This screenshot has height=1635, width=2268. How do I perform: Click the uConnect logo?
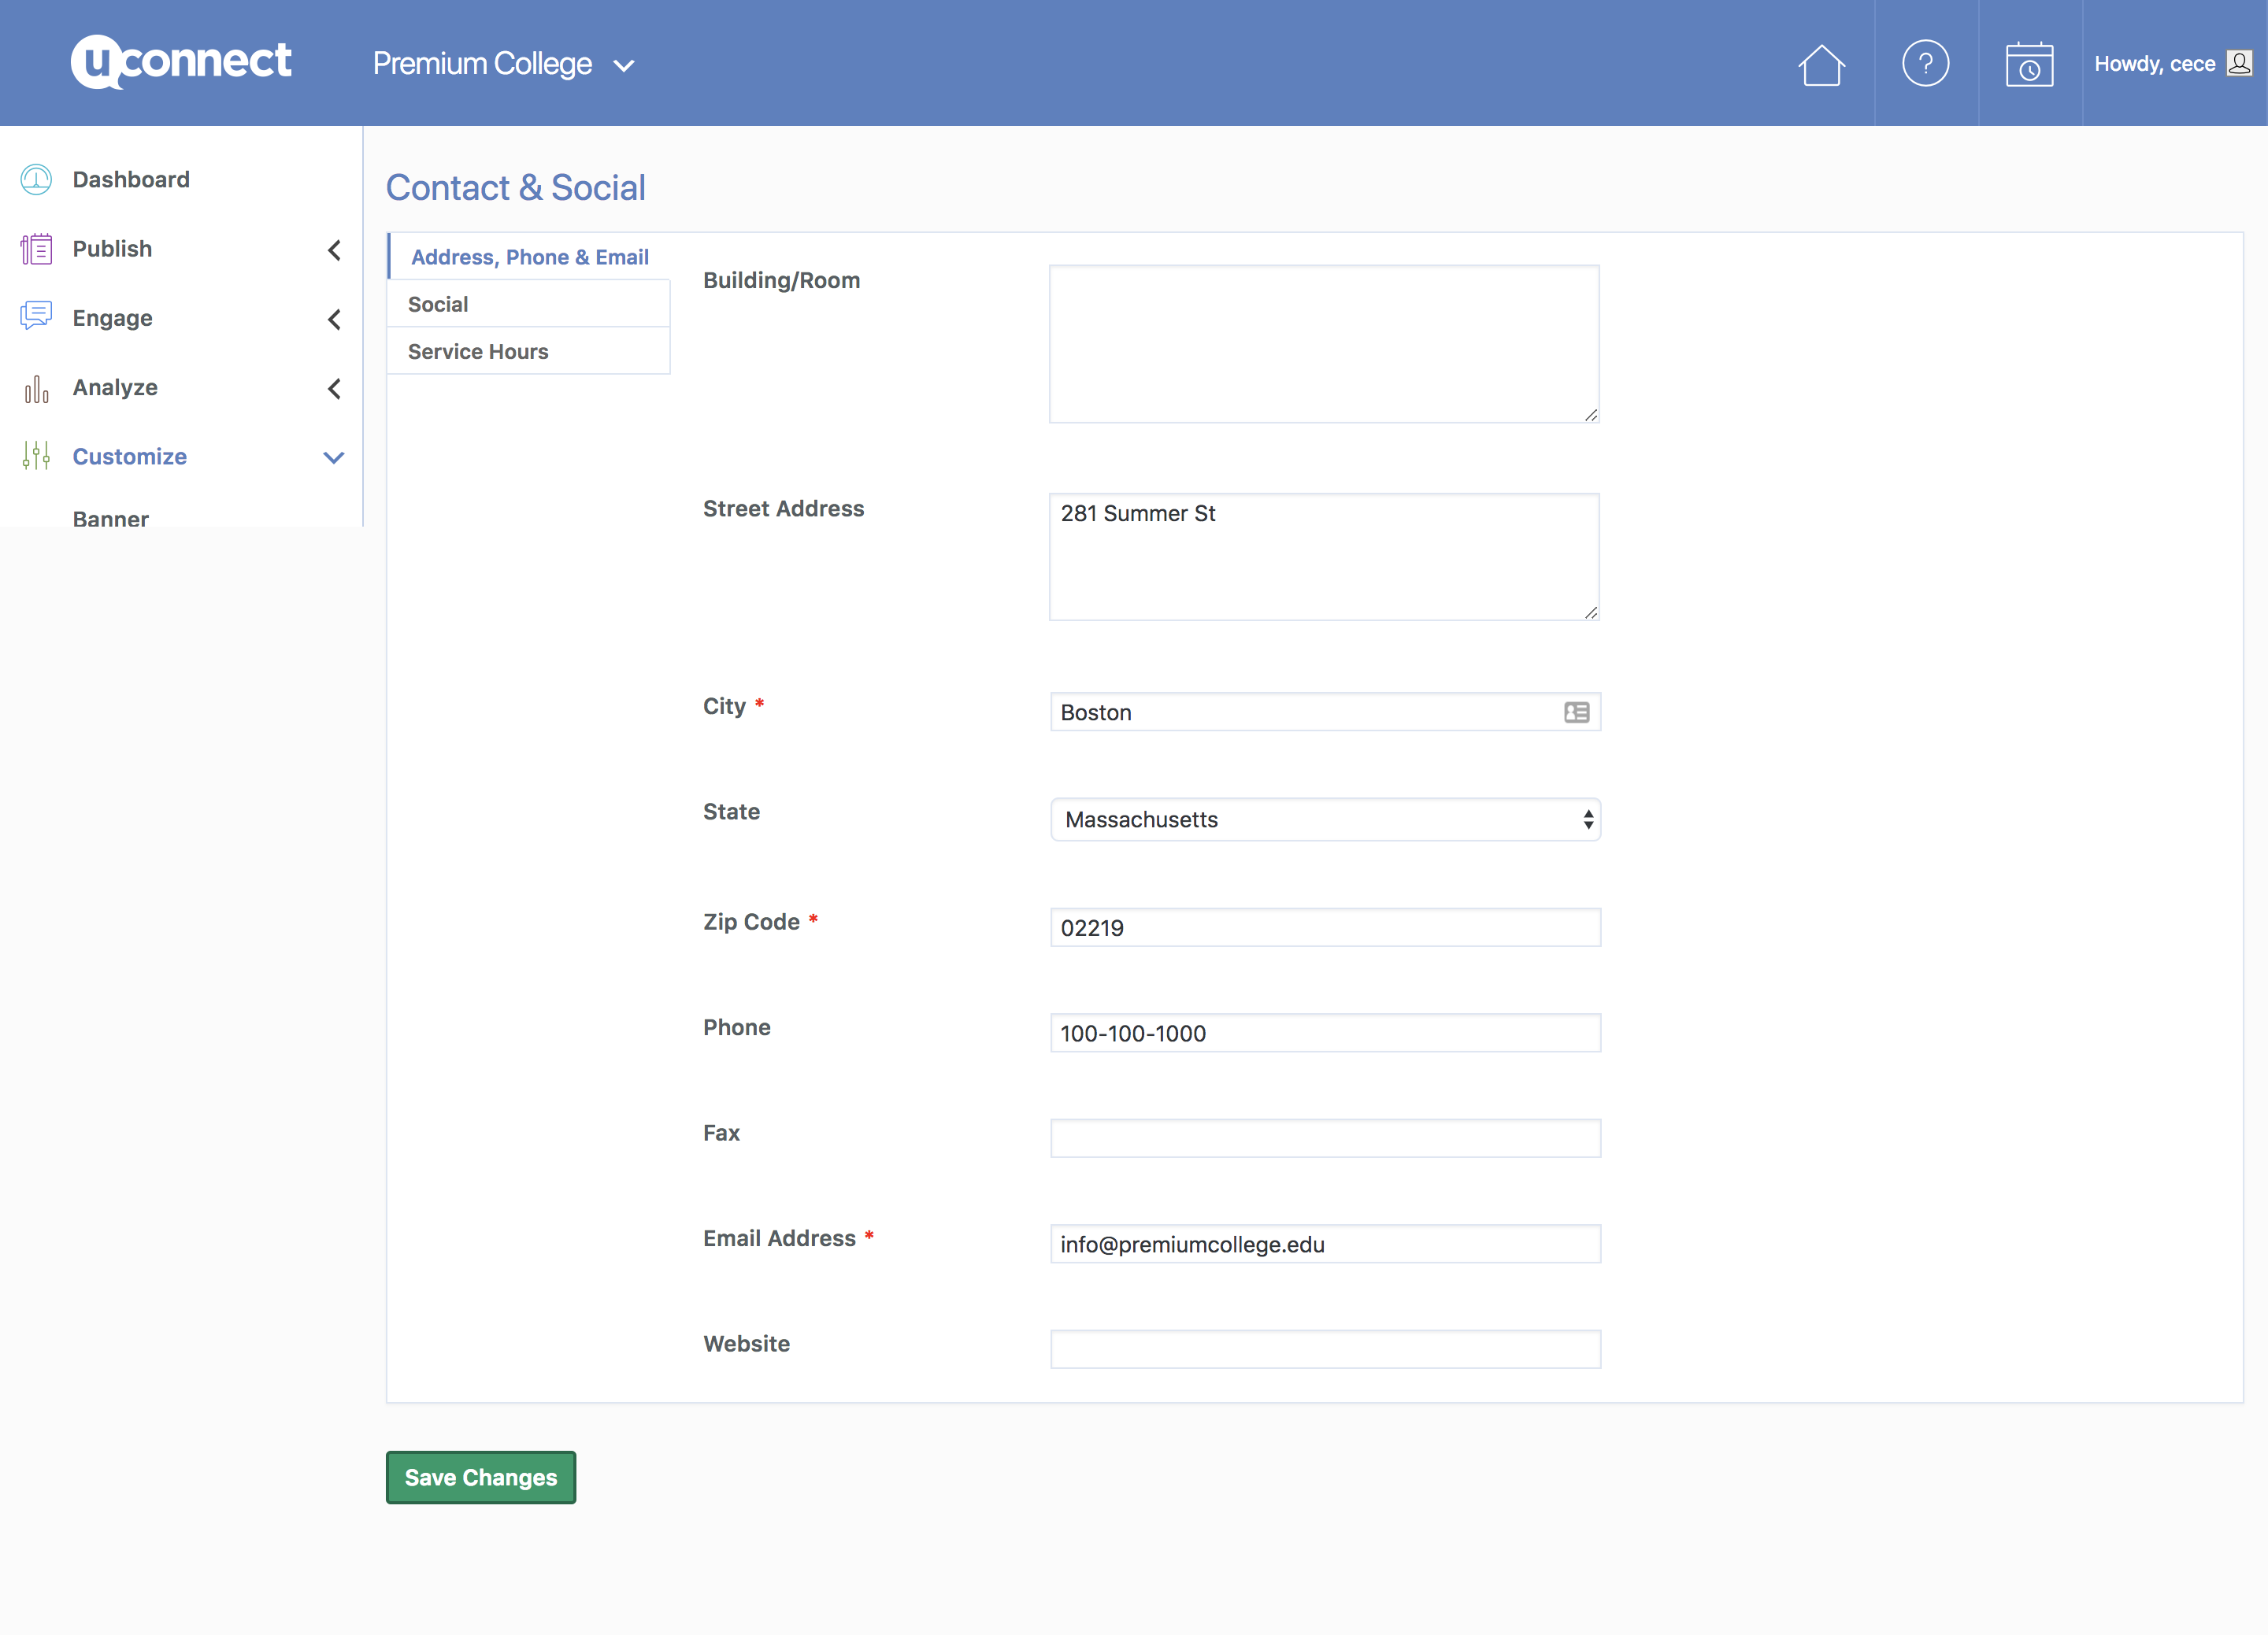point(181,62)
